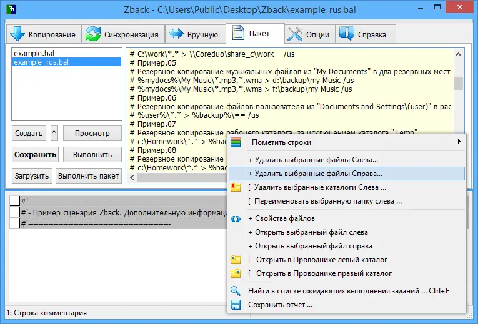
Task: Click the line '# Пример.07' in the editor
Action: tap(153, 124)
